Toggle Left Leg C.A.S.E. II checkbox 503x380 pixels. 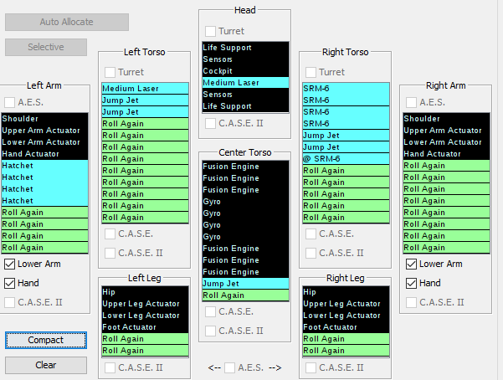click(x=110, y=367)
